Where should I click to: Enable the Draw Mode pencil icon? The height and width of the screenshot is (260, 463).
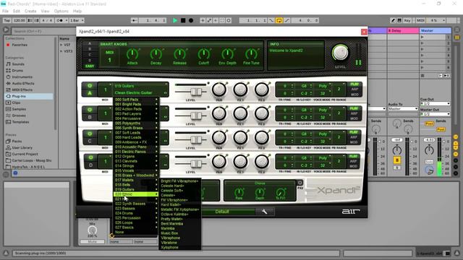393,20
